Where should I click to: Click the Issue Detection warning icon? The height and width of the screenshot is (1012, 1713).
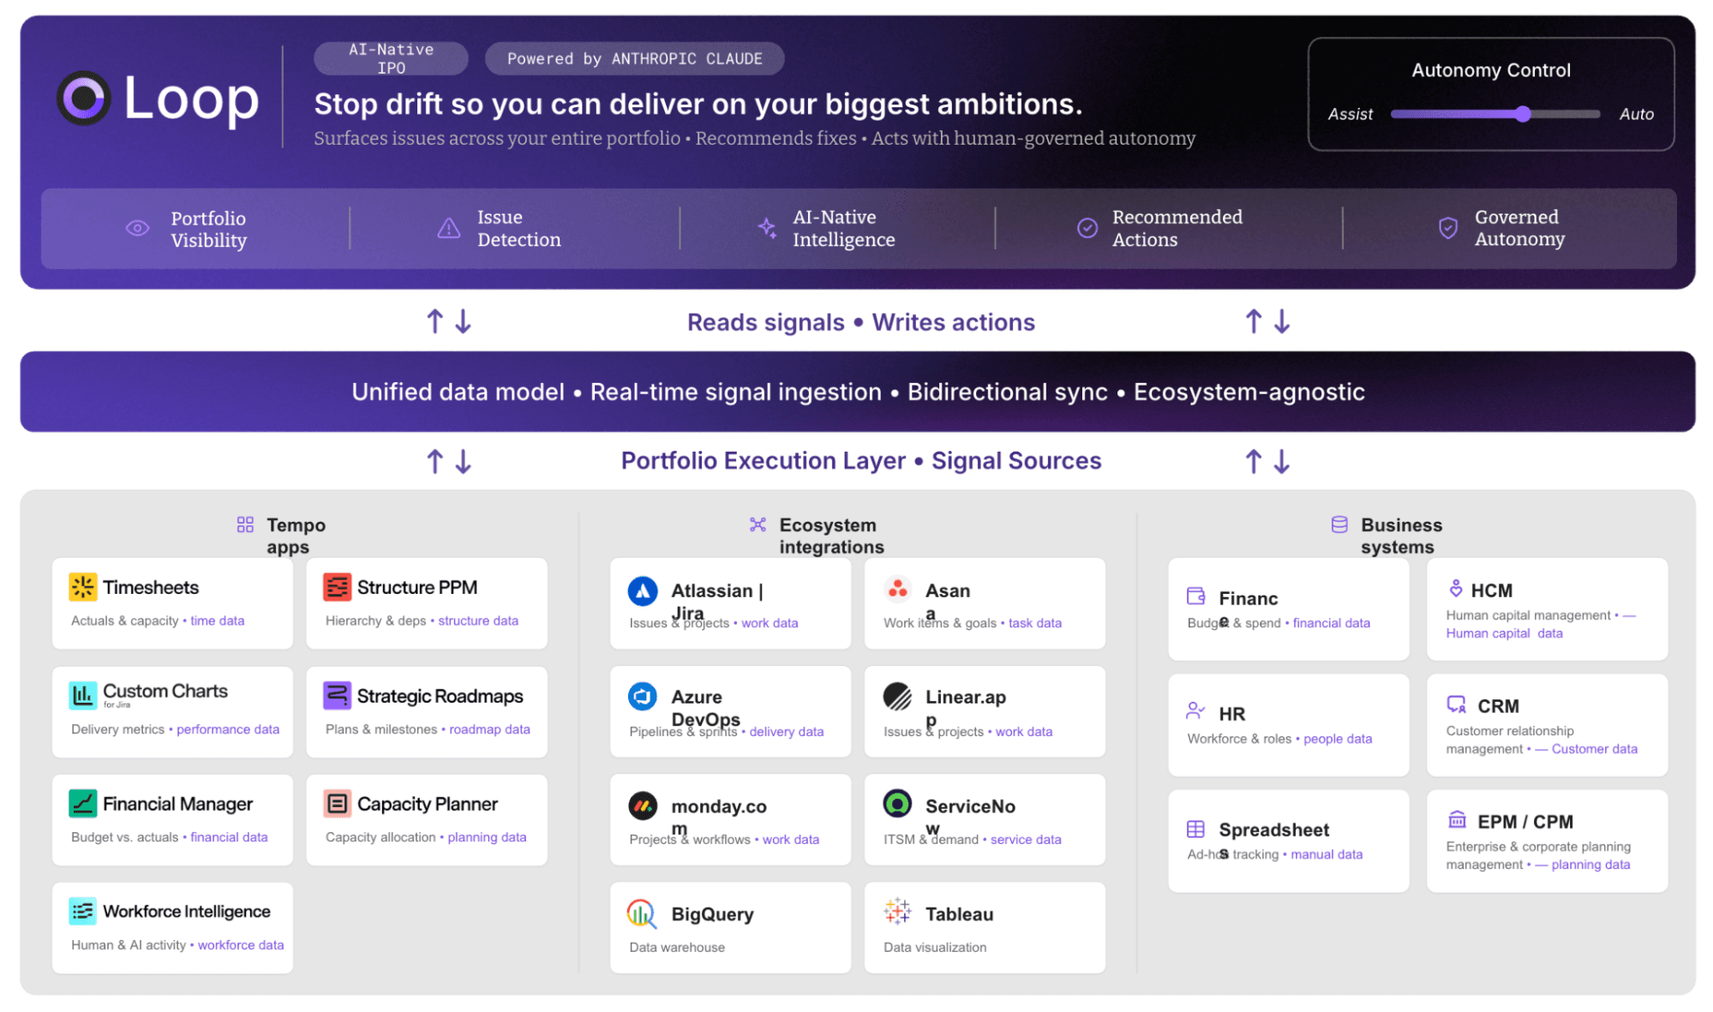tap(448, 228)
